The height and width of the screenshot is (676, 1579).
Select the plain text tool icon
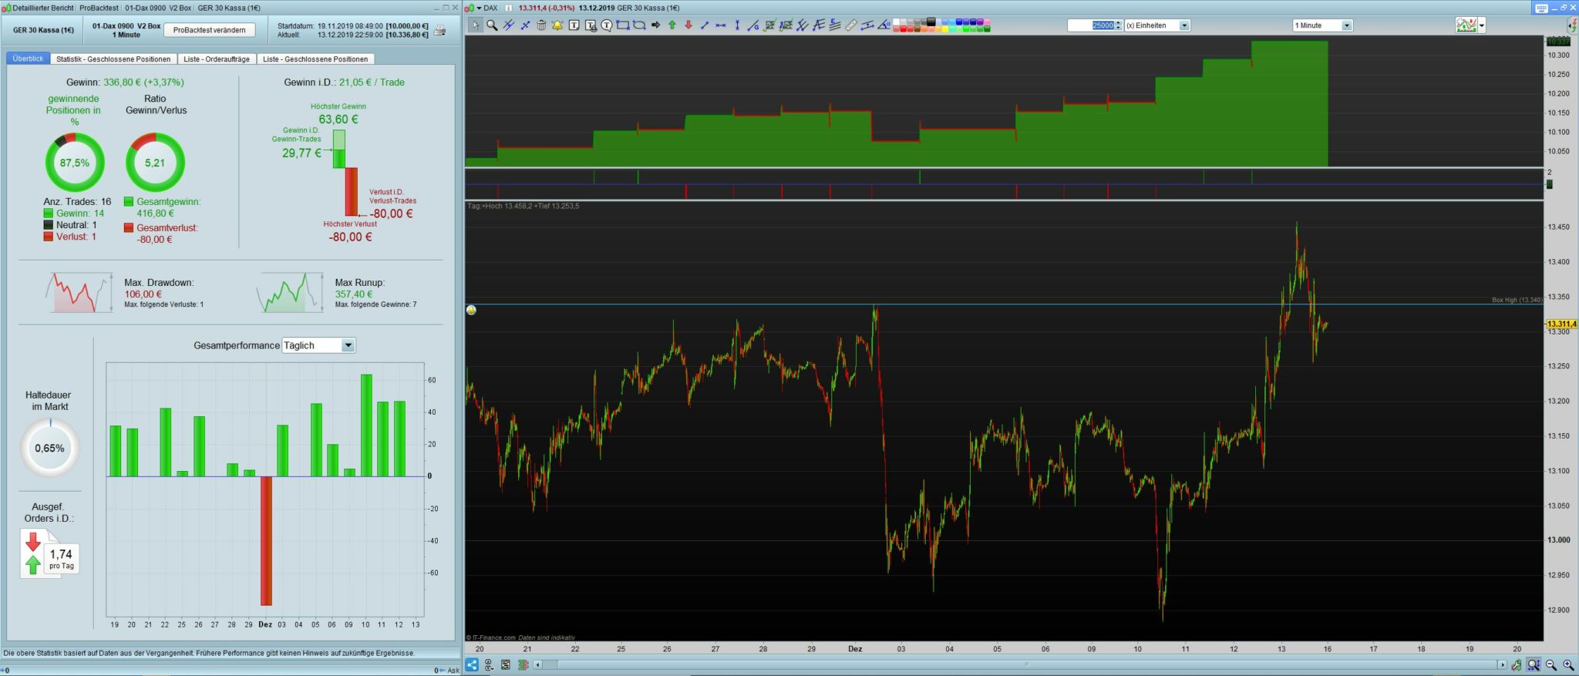tap(574, 25)
